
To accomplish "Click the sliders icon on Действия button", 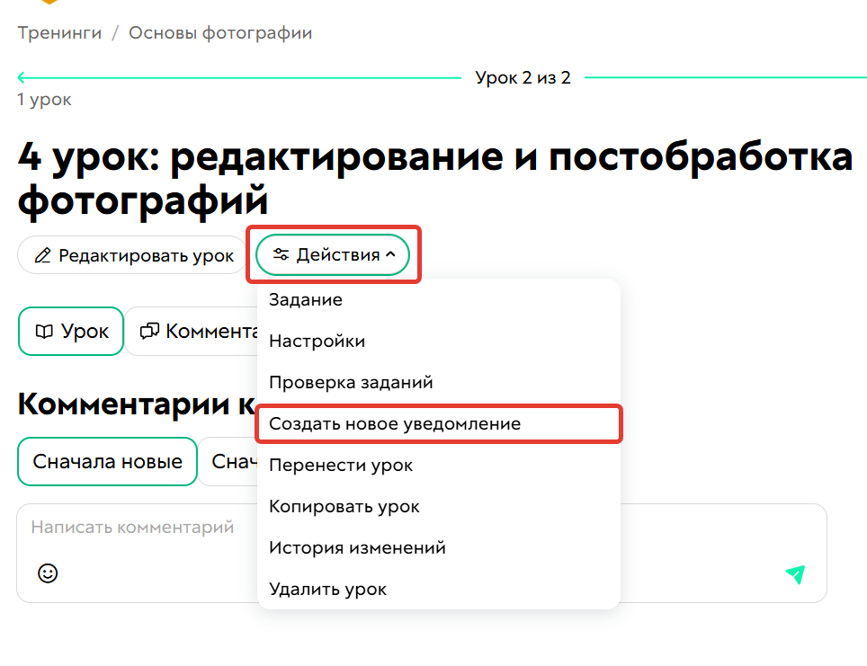I will click(x=280, y=254).
